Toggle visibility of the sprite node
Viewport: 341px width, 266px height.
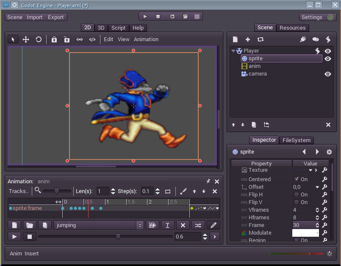point(327,59)
